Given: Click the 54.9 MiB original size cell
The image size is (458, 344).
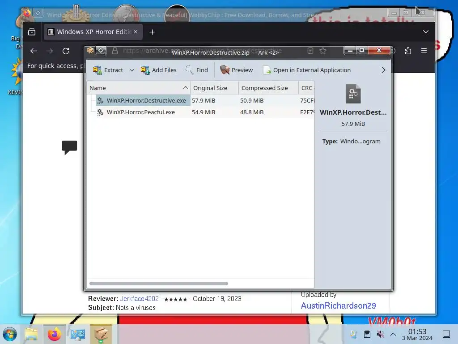Looking at the screenshot, I should coord(204,112).
